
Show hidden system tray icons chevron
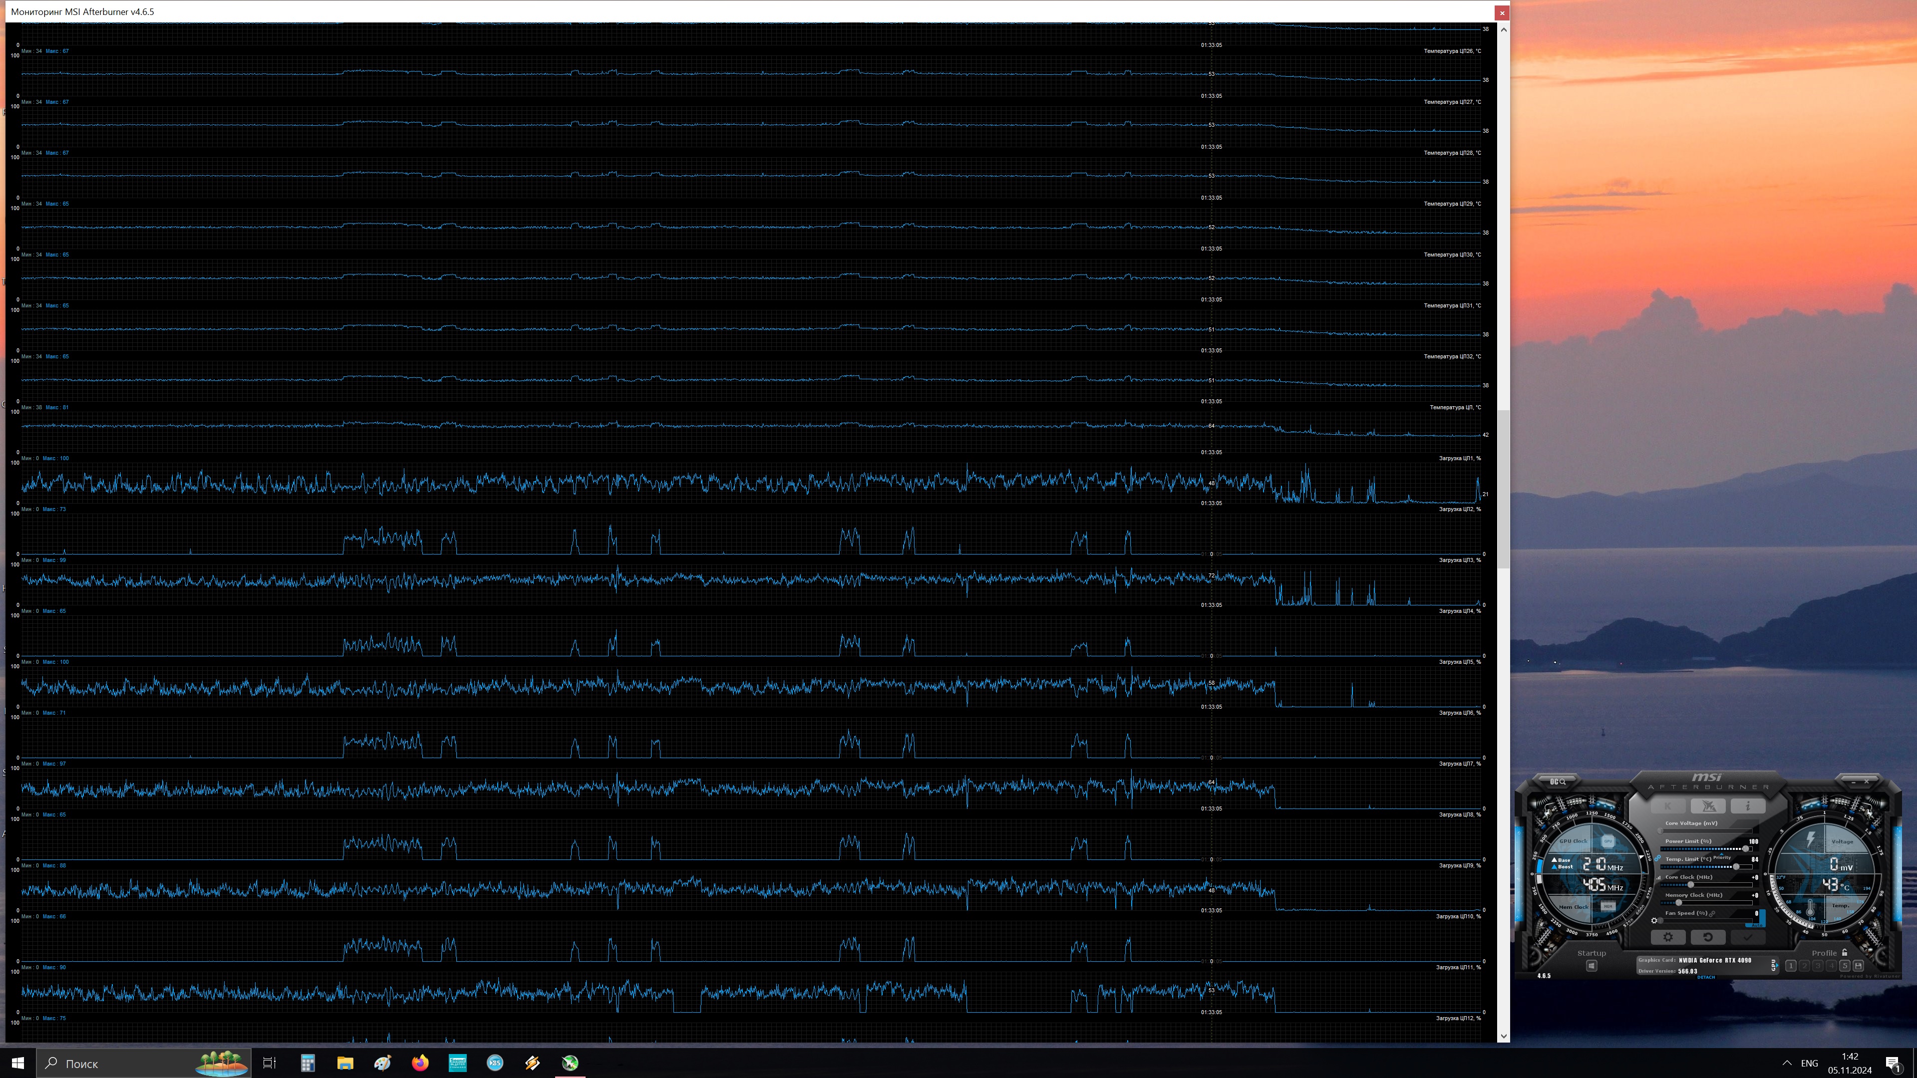point(1787,1063)
